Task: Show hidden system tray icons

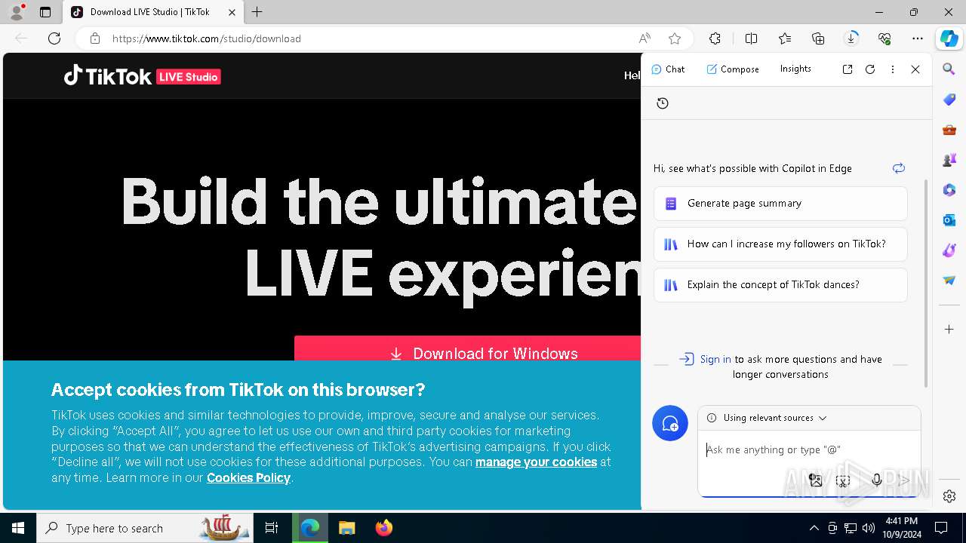Action: (x=814, y=528)
